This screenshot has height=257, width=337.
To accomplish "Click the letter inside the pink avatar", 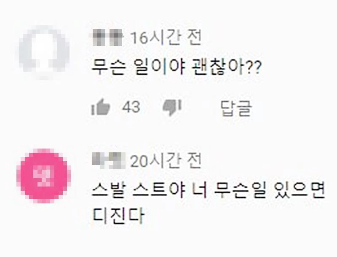I will [44, 176].
